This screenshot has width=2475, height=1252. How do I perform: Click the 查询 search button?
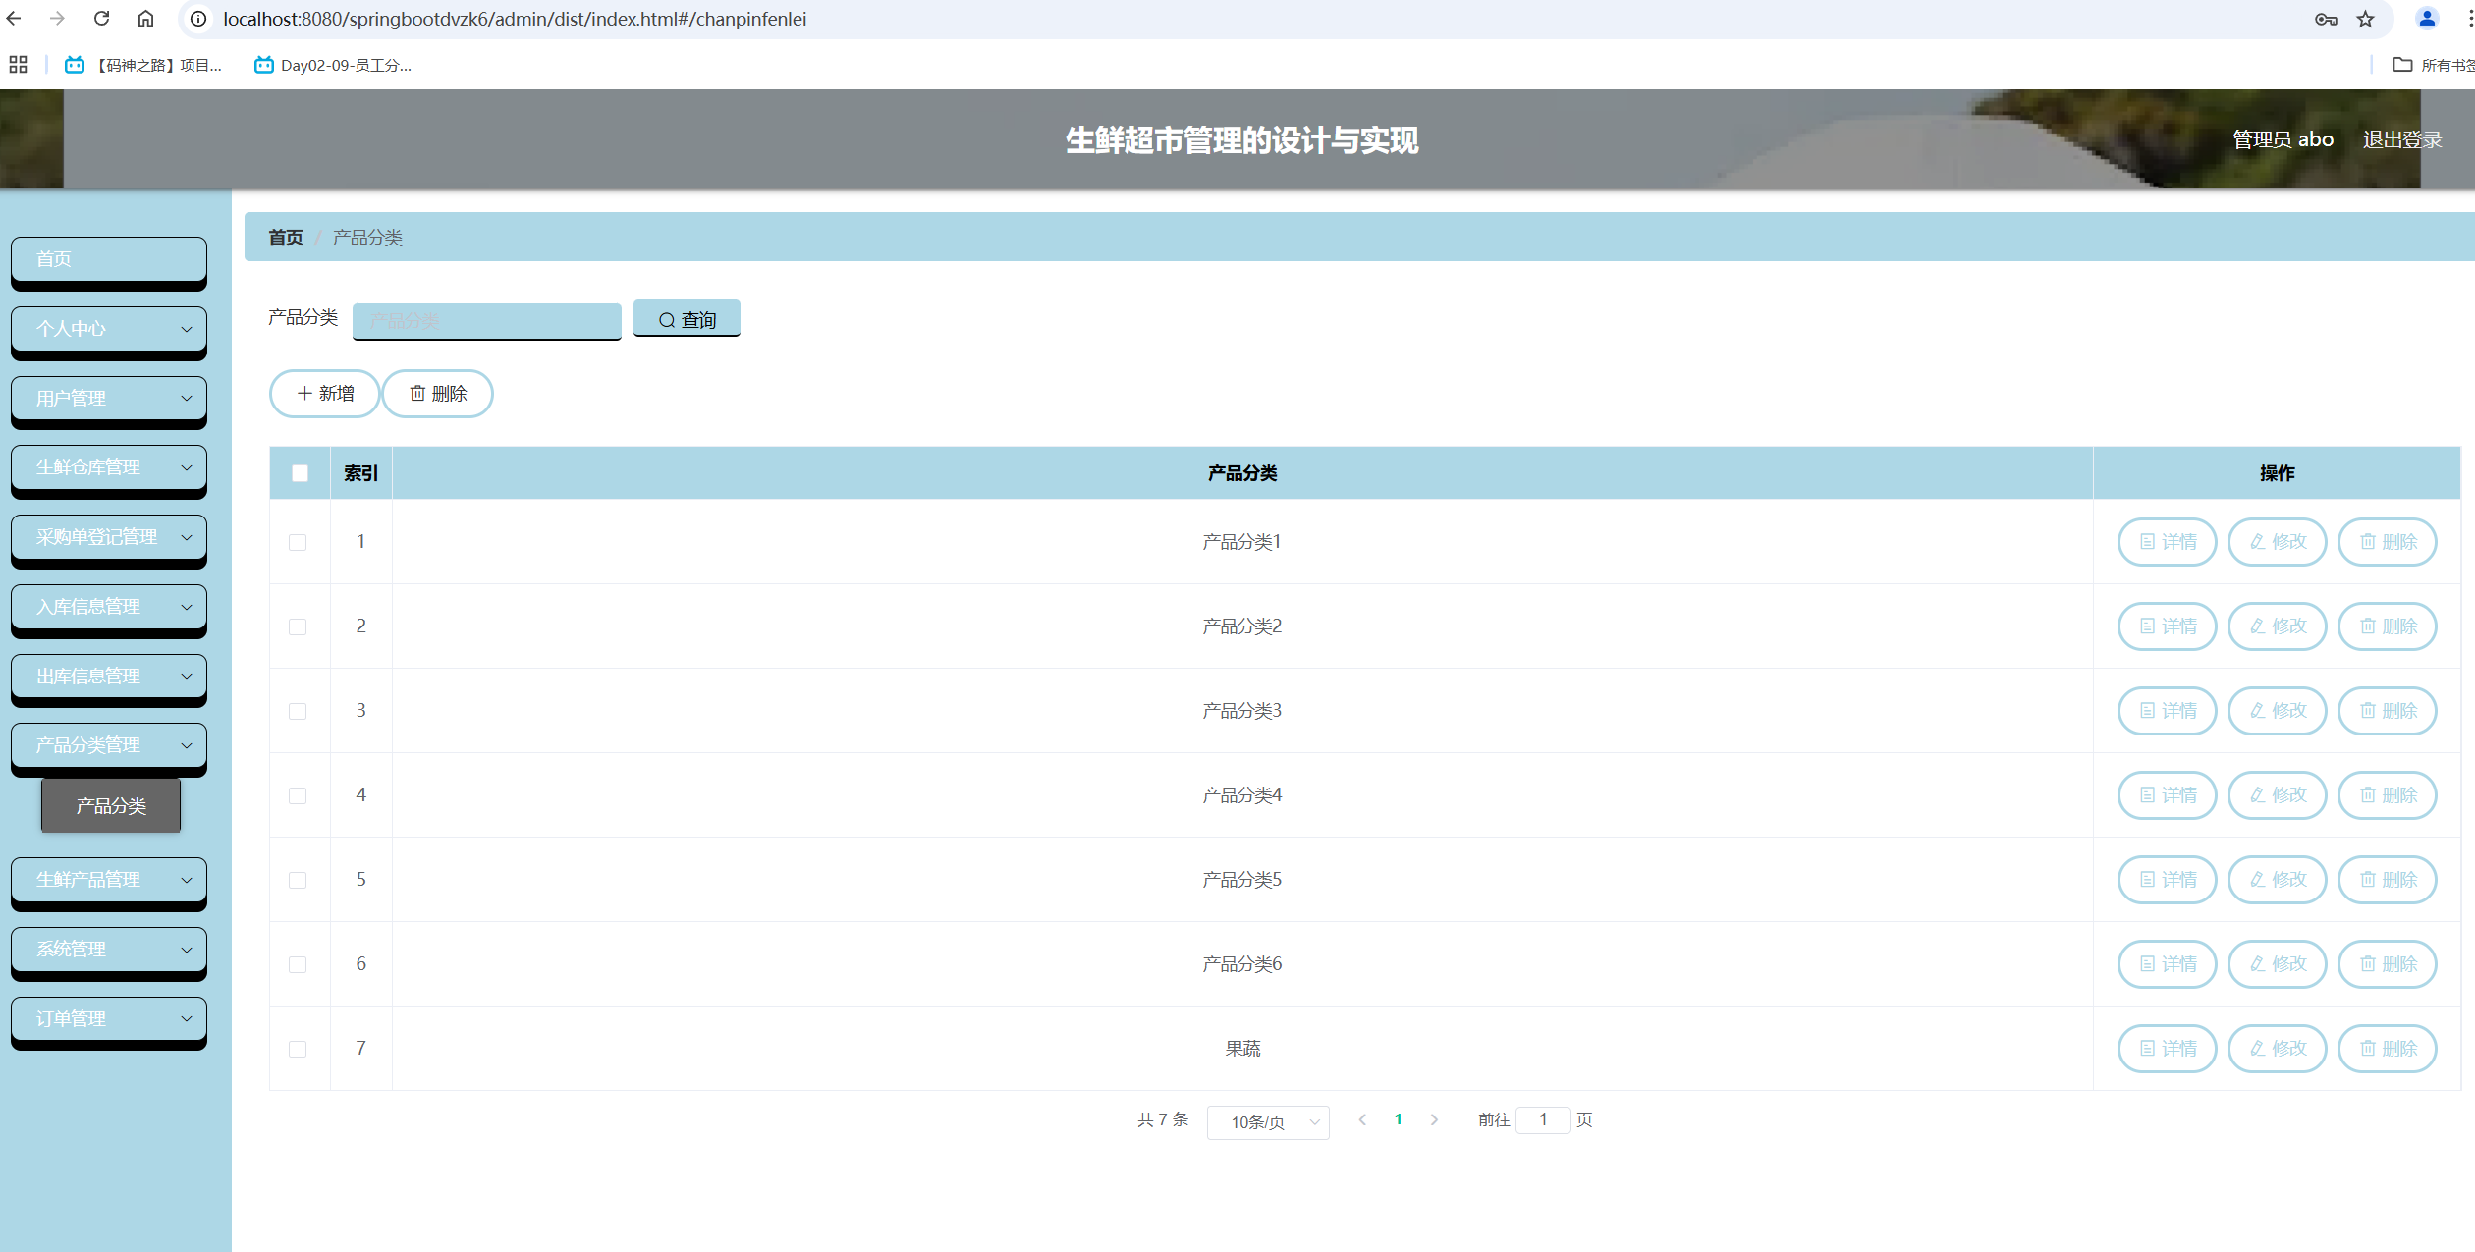point(687,319)
